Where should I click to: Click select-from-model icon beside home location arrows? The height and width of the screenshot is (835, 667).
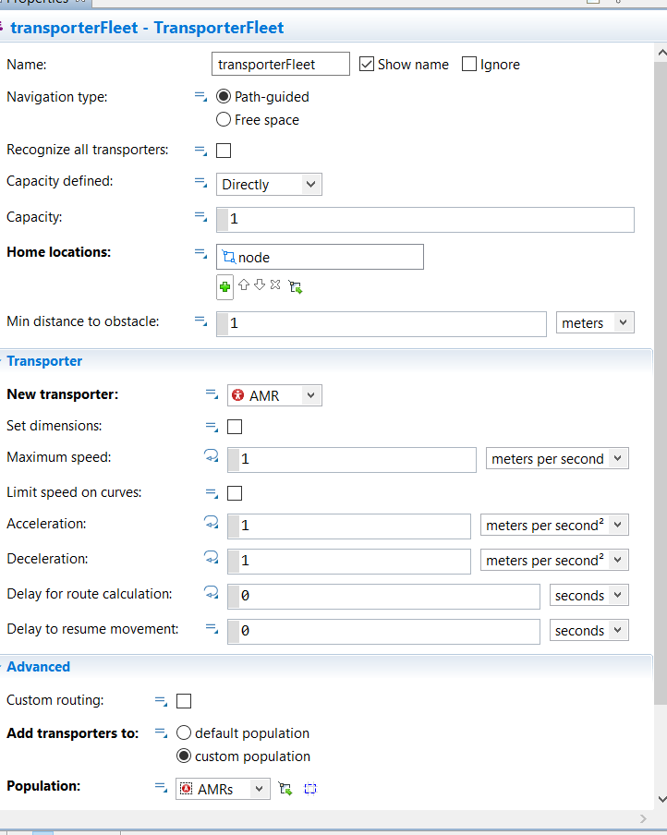tap(296, 286)
